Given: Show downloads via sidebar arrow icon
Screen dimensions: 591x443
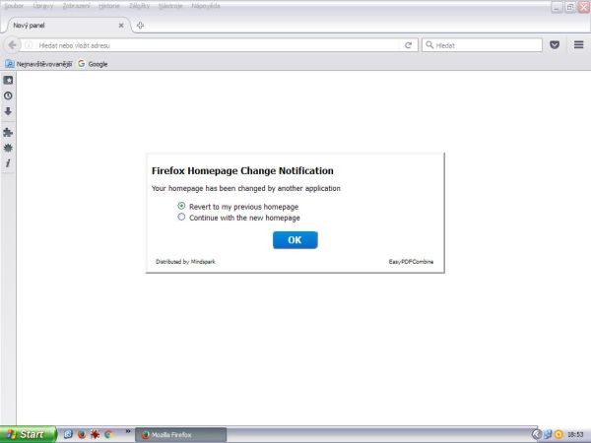Looking at the screenshot, I should [x=8, y=111].
